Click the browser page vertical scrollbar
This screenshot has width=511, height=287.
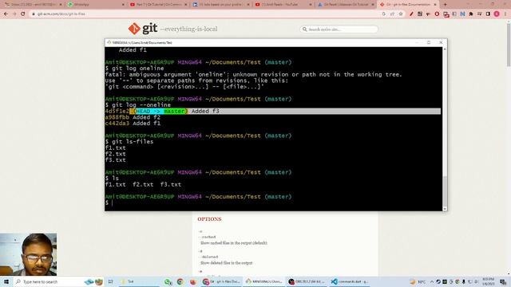[x=509, y=44]
